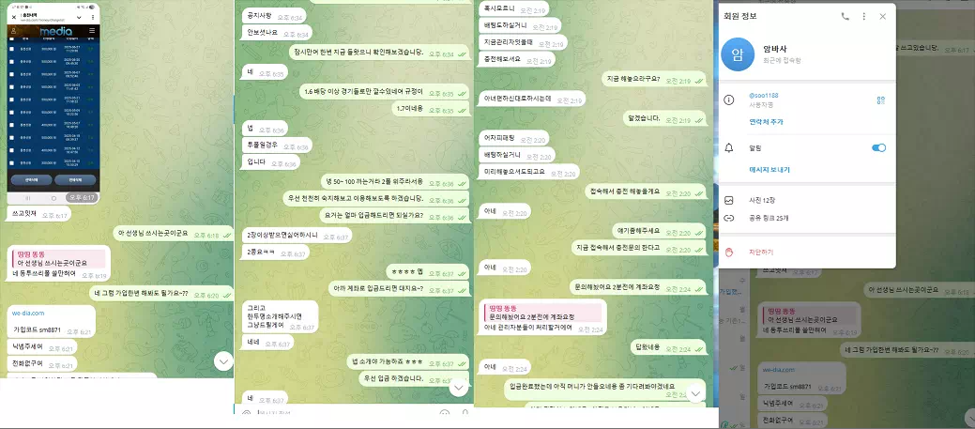Click the user profile icon on media header

pos(16,30)
